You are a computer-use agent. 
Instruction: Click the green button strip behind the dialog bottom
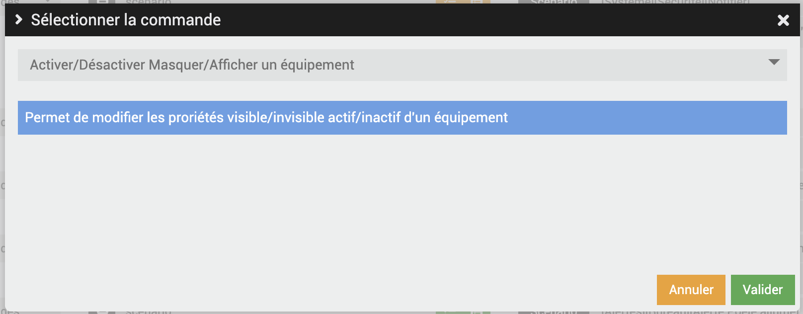coord(463,312)
